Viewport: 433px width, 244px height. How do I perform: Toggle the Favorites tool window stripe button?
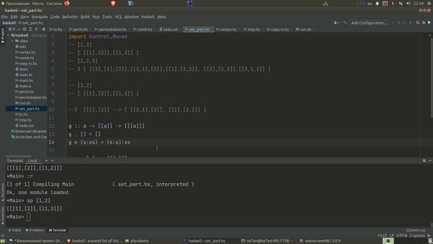click(x=3, y=216)
